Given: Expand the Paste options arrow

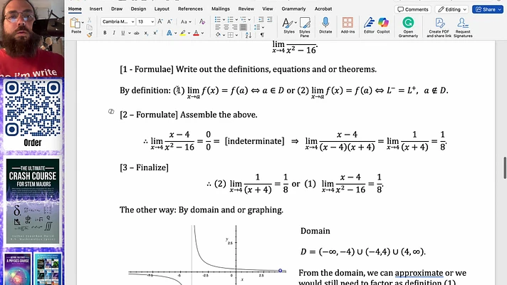Looking at the screenshot, I should [x=83, y=22].
